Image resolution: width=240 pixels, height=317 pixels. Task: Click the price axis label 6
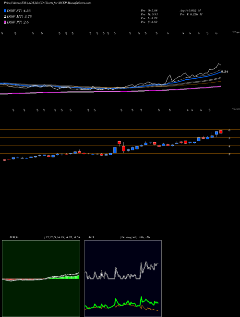point(229,130)
